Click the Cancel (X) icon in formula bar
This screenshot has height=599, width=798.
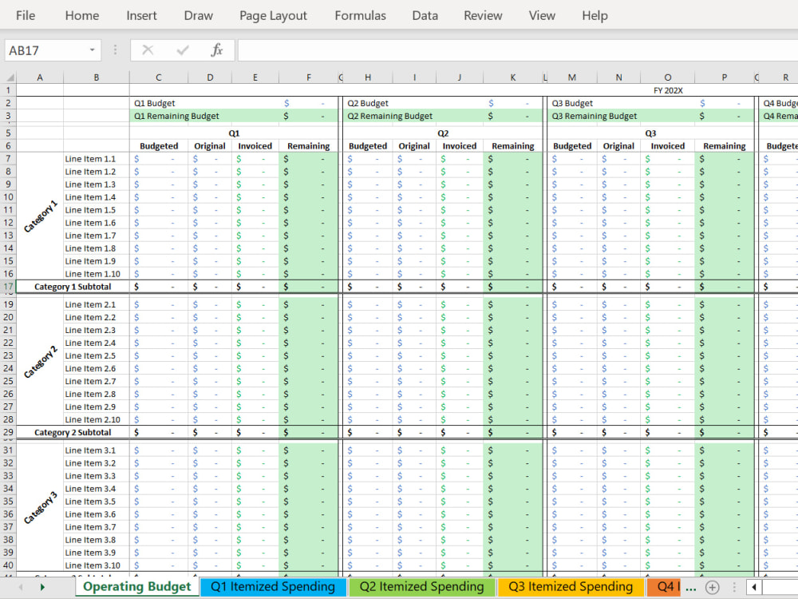(148, 50)
